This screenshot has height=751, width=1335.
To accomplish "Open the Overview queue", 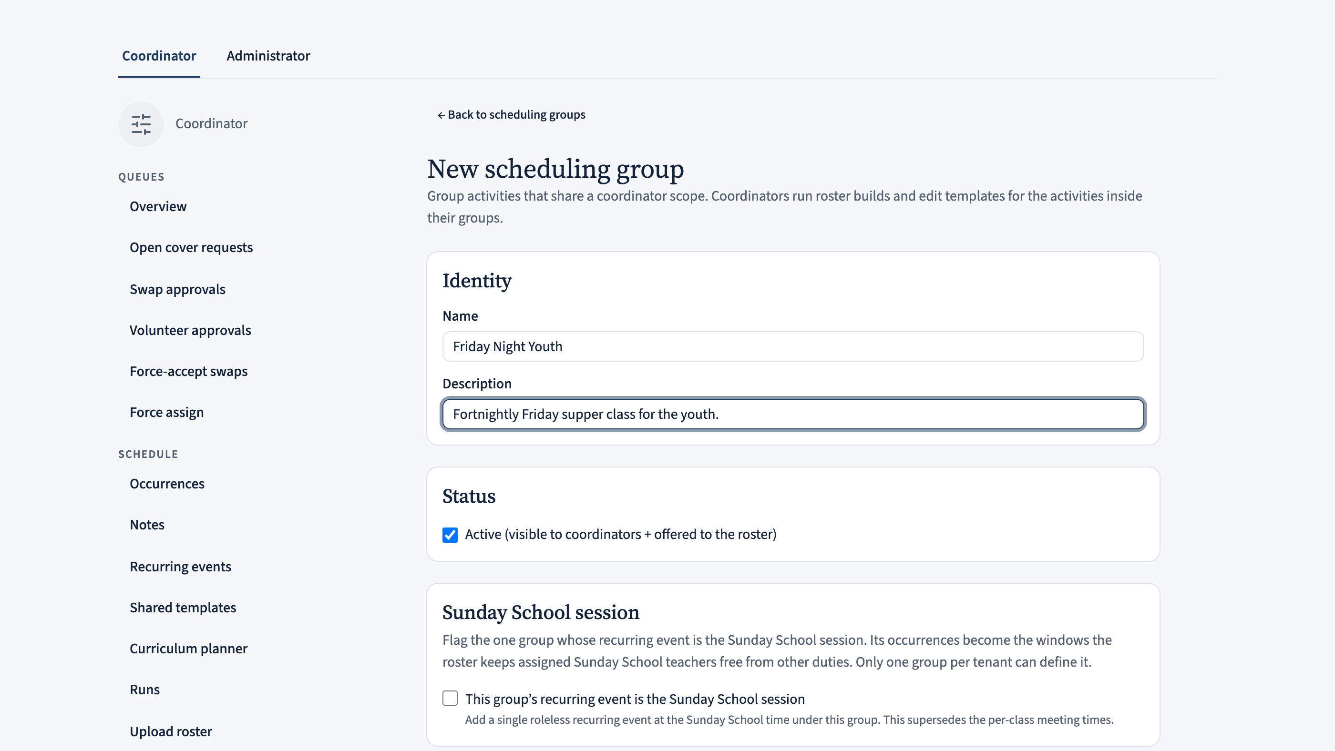I will 157,206.
